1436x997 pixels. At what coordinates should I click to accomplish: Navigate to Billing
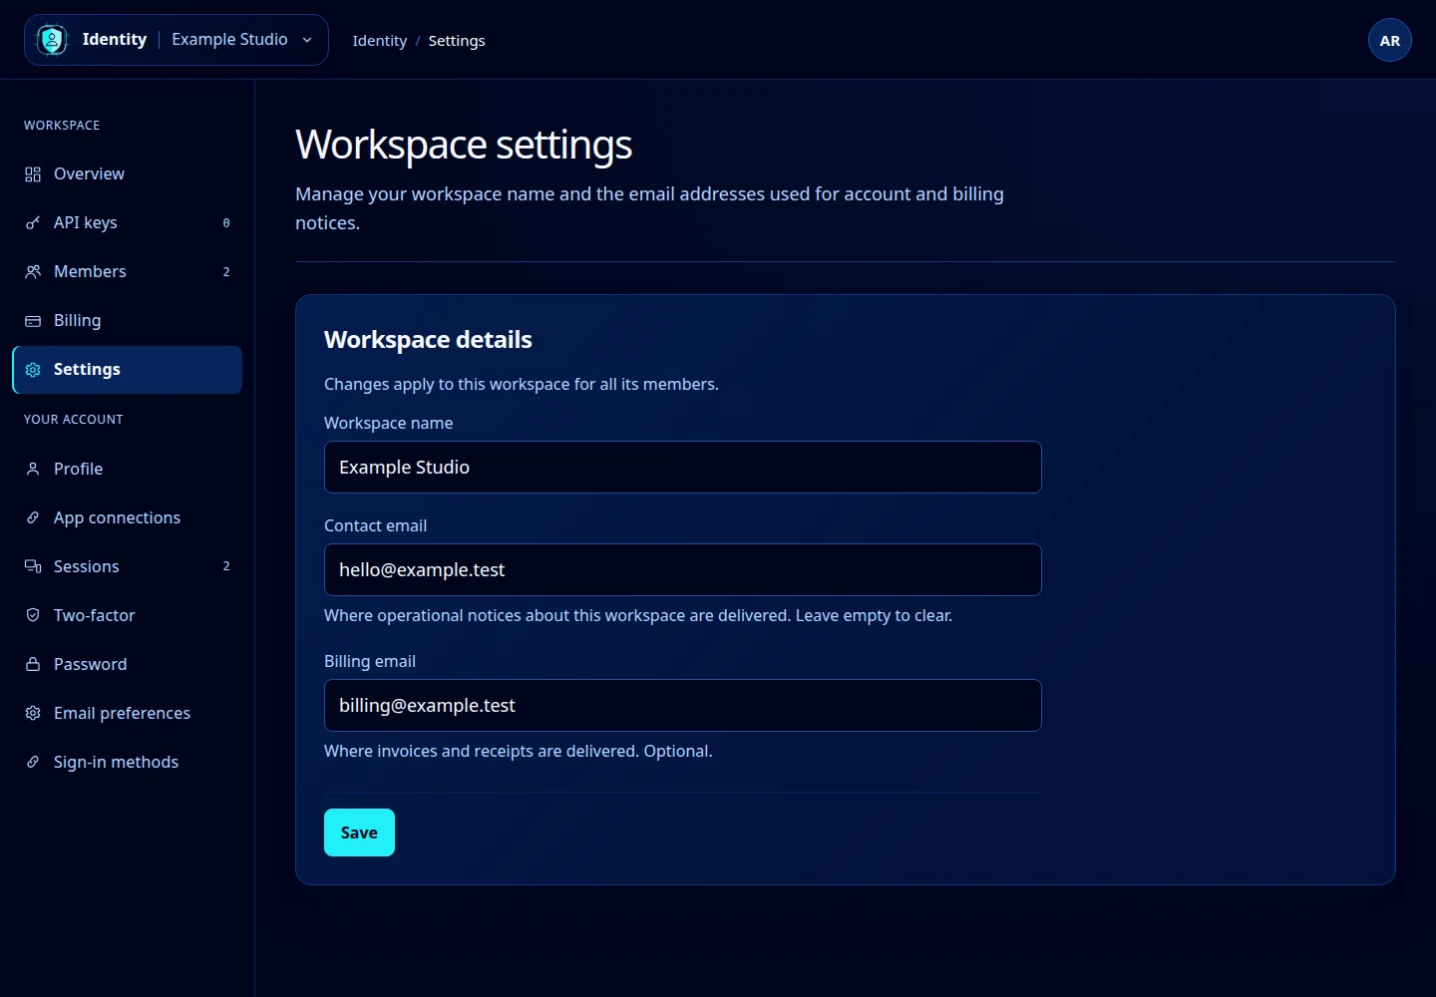(x=128, y=321)
